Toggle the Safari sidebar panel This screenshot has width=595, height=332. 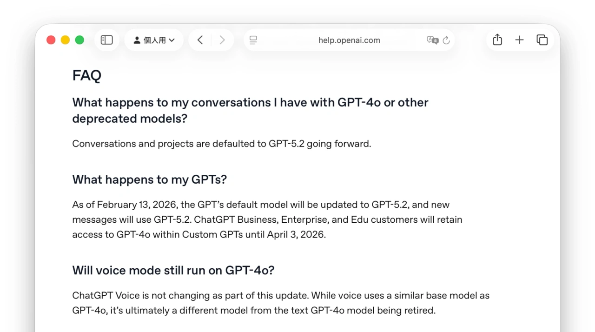[x=106, y=40]
